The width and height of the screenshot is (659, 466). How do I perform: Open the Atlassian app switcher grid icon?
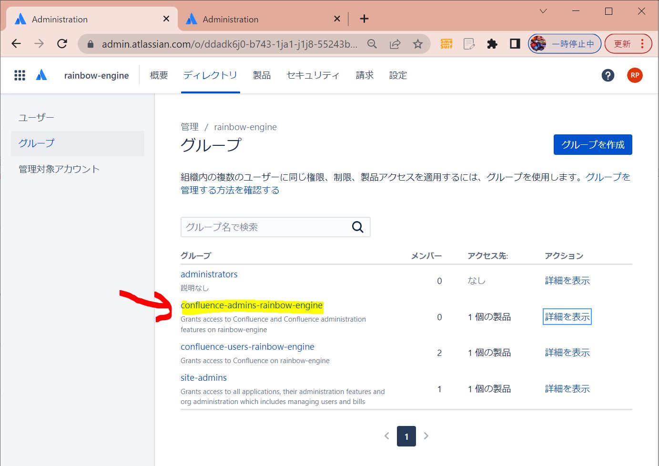tap(20, 75)
